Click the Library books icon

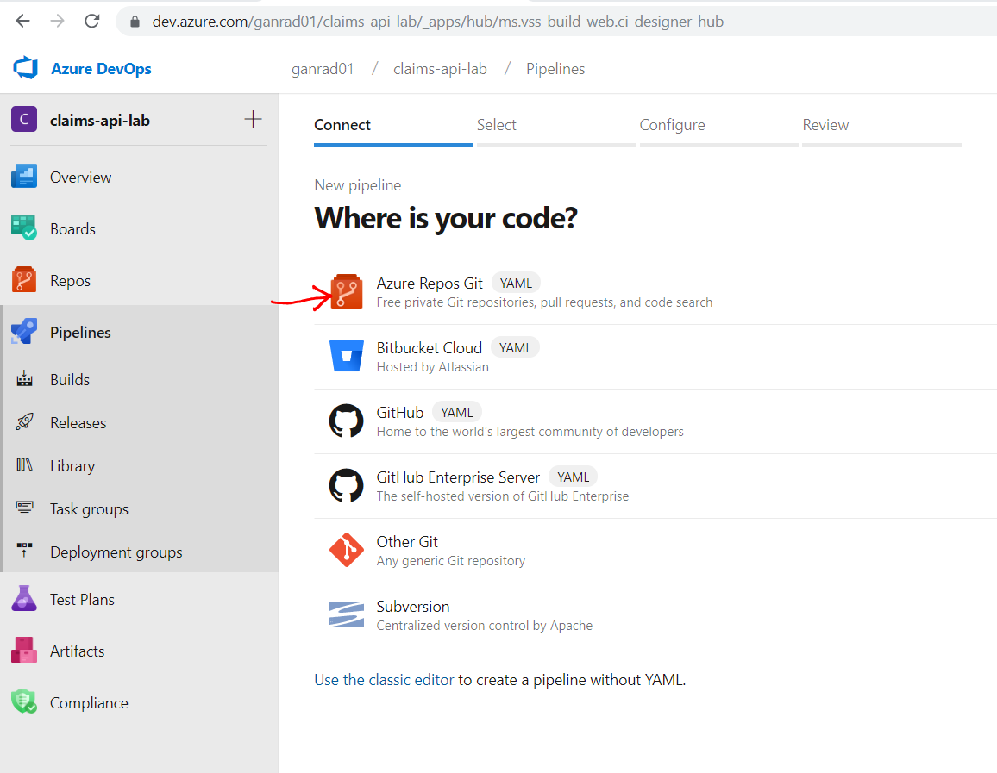tap(24, 465)
